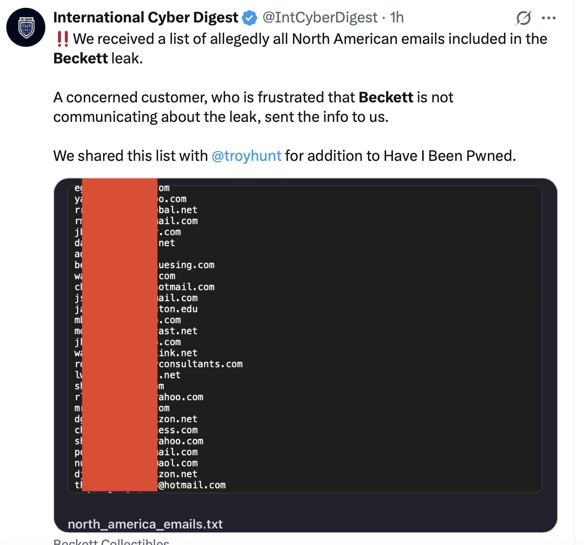Viewport: 584px width, 545px height.
Task: Click the blue verified badge
Action: coord(249,17)
